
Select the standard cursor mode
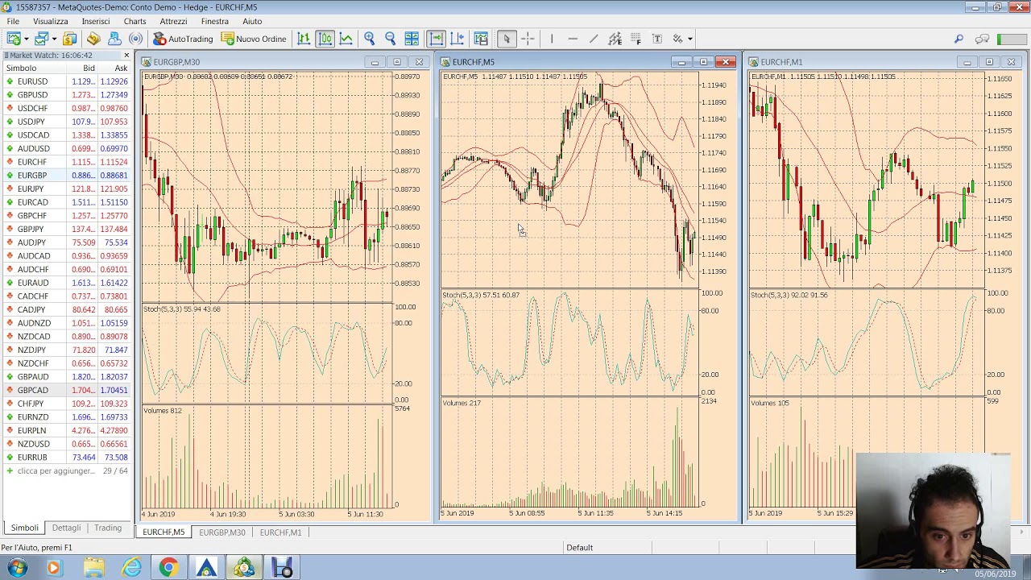click(507, 39)
